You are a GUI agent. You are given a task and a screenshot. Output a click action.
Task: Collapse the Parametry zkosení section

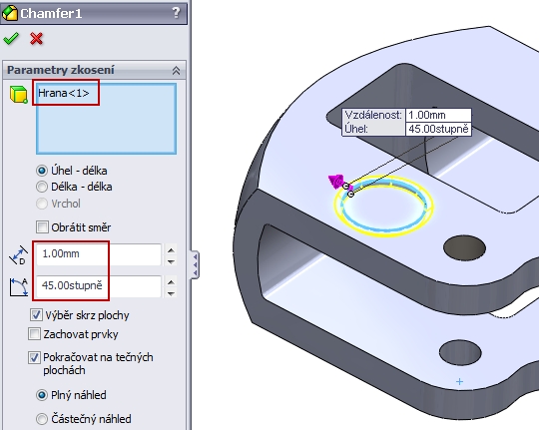pos(176,71)
